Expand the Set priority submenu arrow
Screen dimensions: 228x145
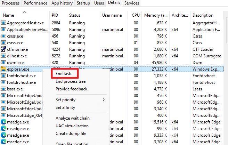click(104, 100)
